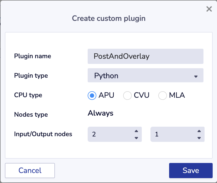Click the "Create custom plugin" title
Screen dimensions: 217x183
coord(109,18)
